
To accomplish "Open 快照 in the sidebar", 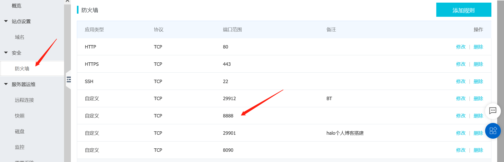I will coord(20,116).
